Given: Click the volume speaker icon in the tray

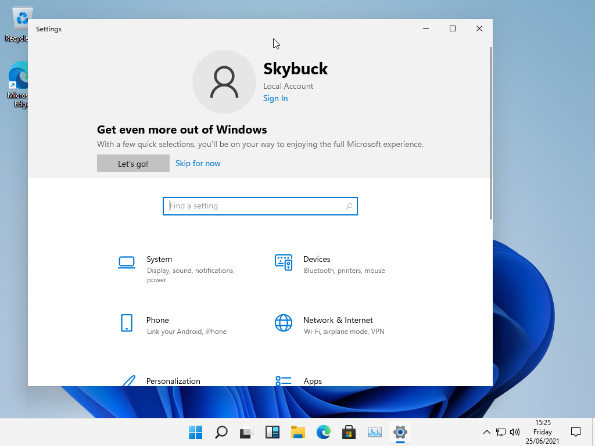Looking at the screenshot, I should tap(514, 432).
